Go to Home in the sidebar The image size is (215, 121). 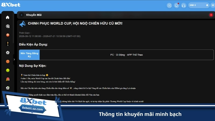[8, 17]
